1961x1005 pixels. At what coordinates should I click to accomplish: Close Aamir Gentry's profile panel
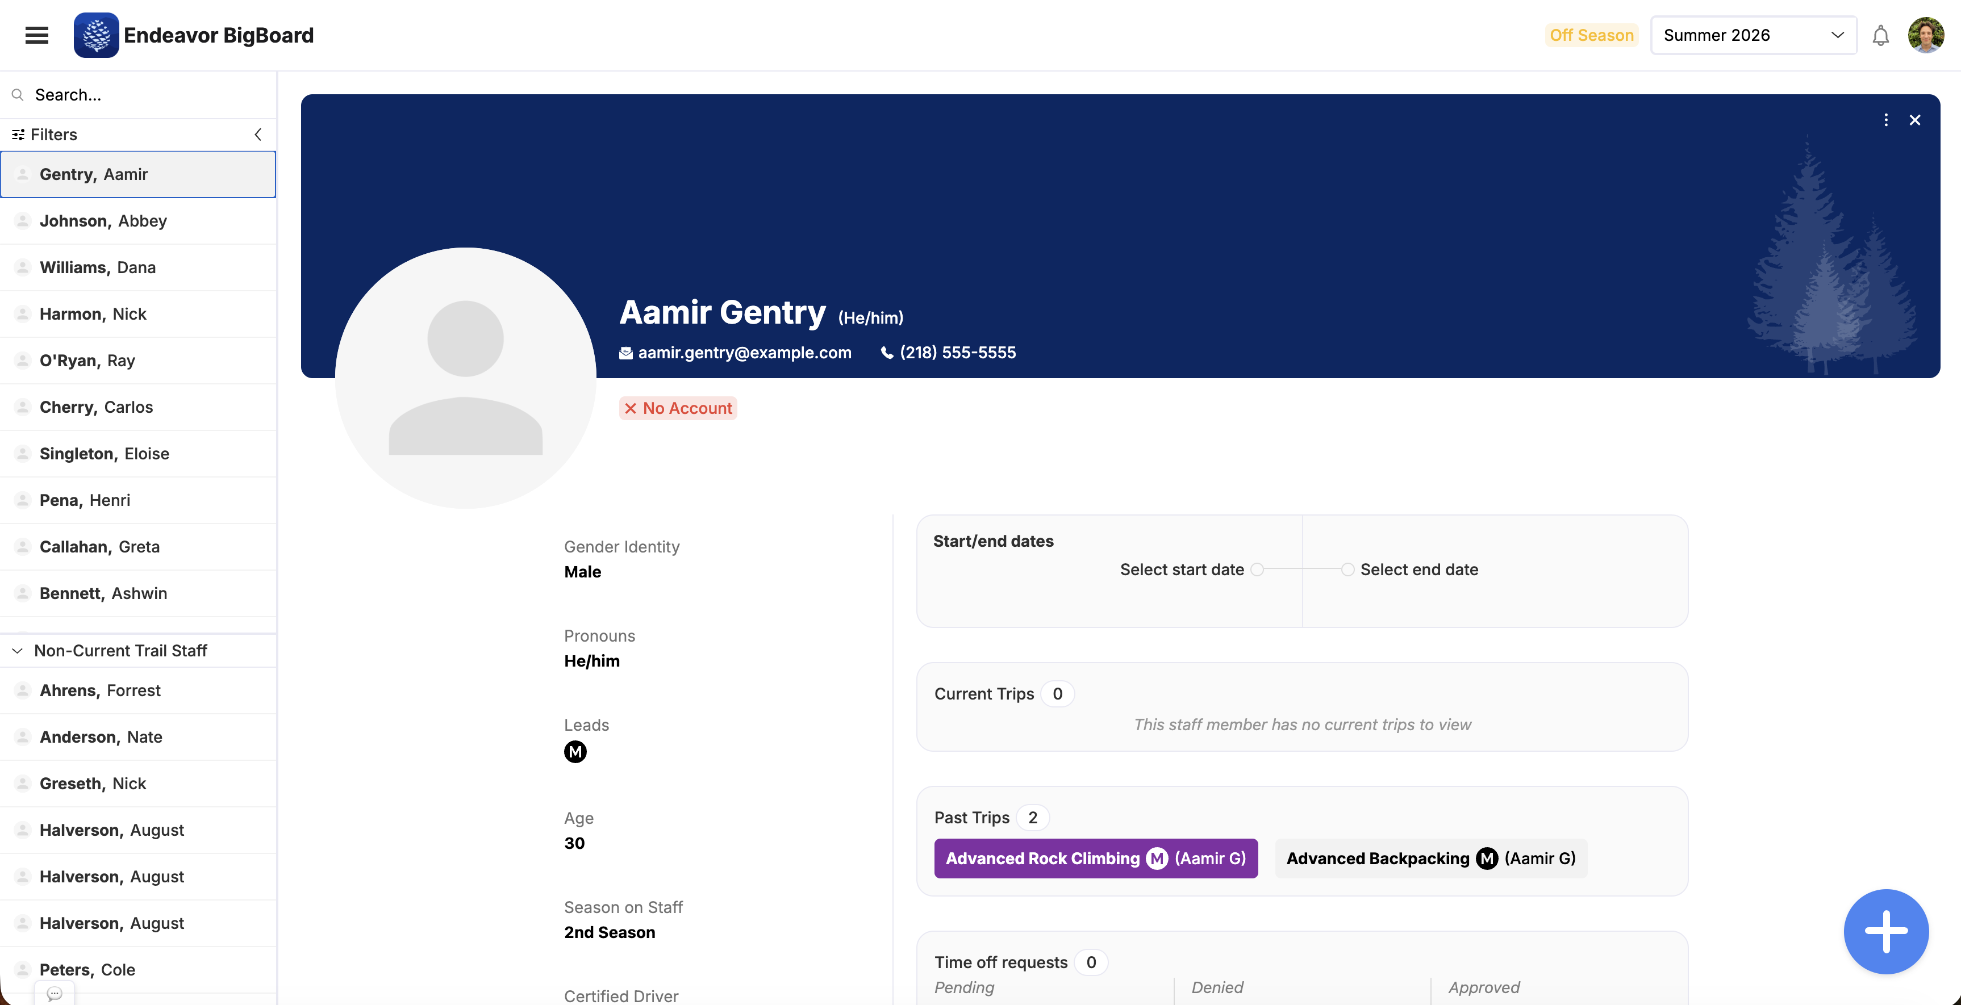coord(1914,120)
